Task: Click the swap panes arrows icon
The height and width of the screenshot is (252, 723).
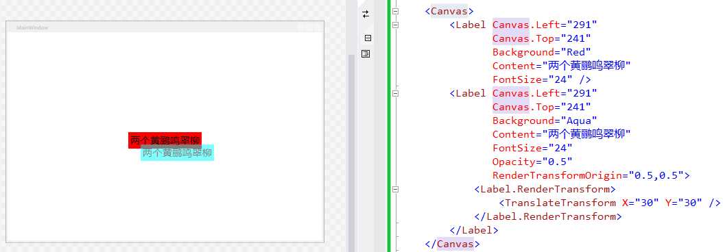Action: click(366, 14)
